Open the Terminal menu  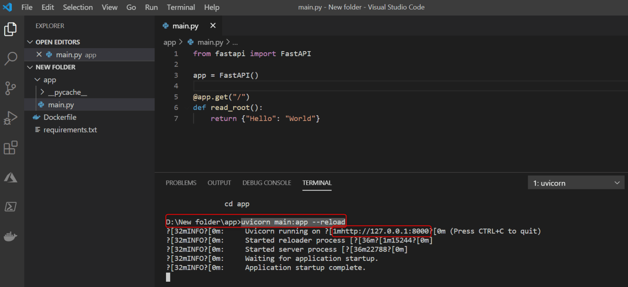coord(181,7)
